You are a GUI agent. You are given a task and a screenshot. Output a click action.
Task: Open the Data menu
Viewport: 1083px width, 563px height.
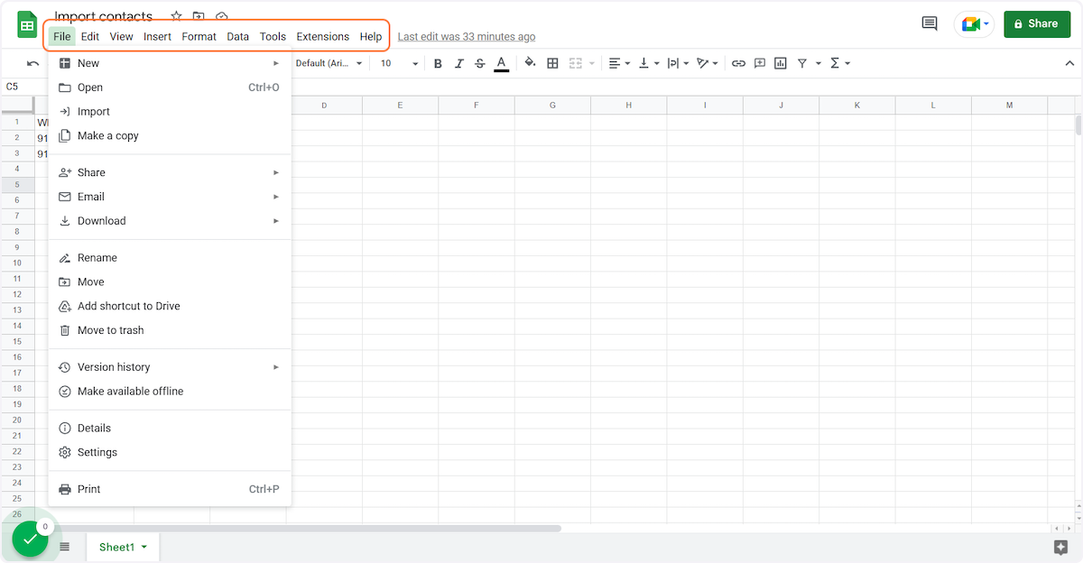tap(238, 37)
